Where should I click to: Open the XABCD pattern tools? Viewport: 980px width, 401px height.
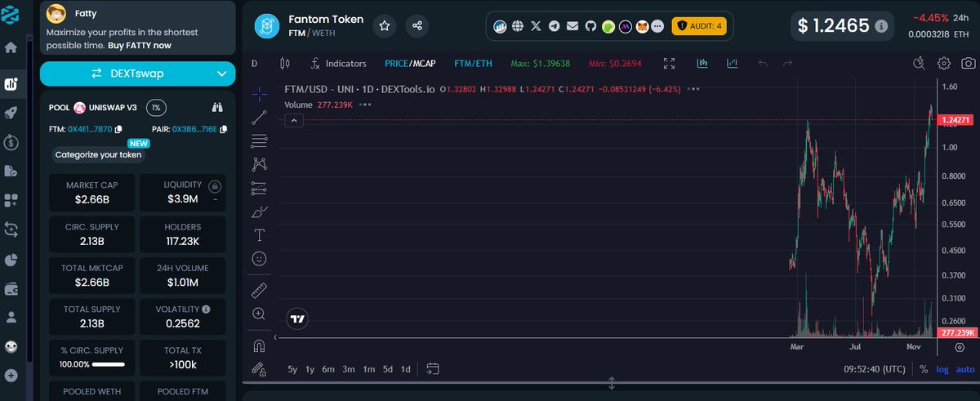coord(259,164)
